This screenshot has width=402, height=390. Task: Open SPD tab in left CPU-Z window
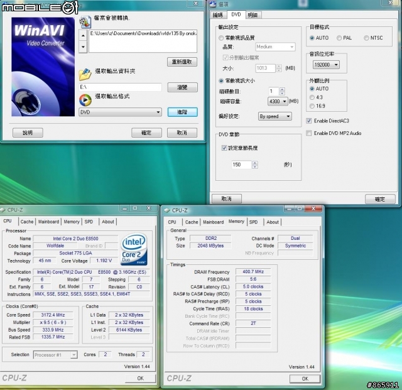pos(89,222)
